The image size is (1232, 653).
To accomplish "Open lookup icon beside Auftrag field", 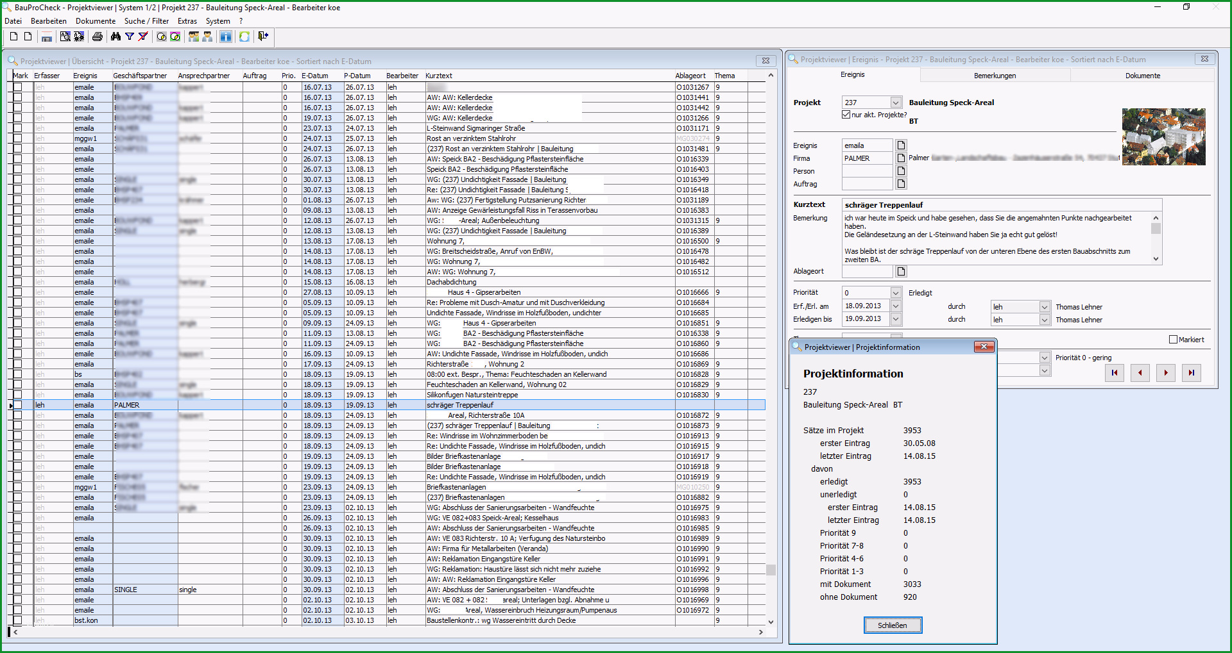I will pyautogui.click(x=901, y=184).
